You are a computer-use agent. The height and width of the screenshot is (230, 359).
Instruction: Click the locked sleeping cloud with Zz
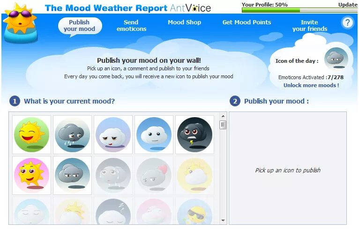pyautogui.click(x=113, y=211)
